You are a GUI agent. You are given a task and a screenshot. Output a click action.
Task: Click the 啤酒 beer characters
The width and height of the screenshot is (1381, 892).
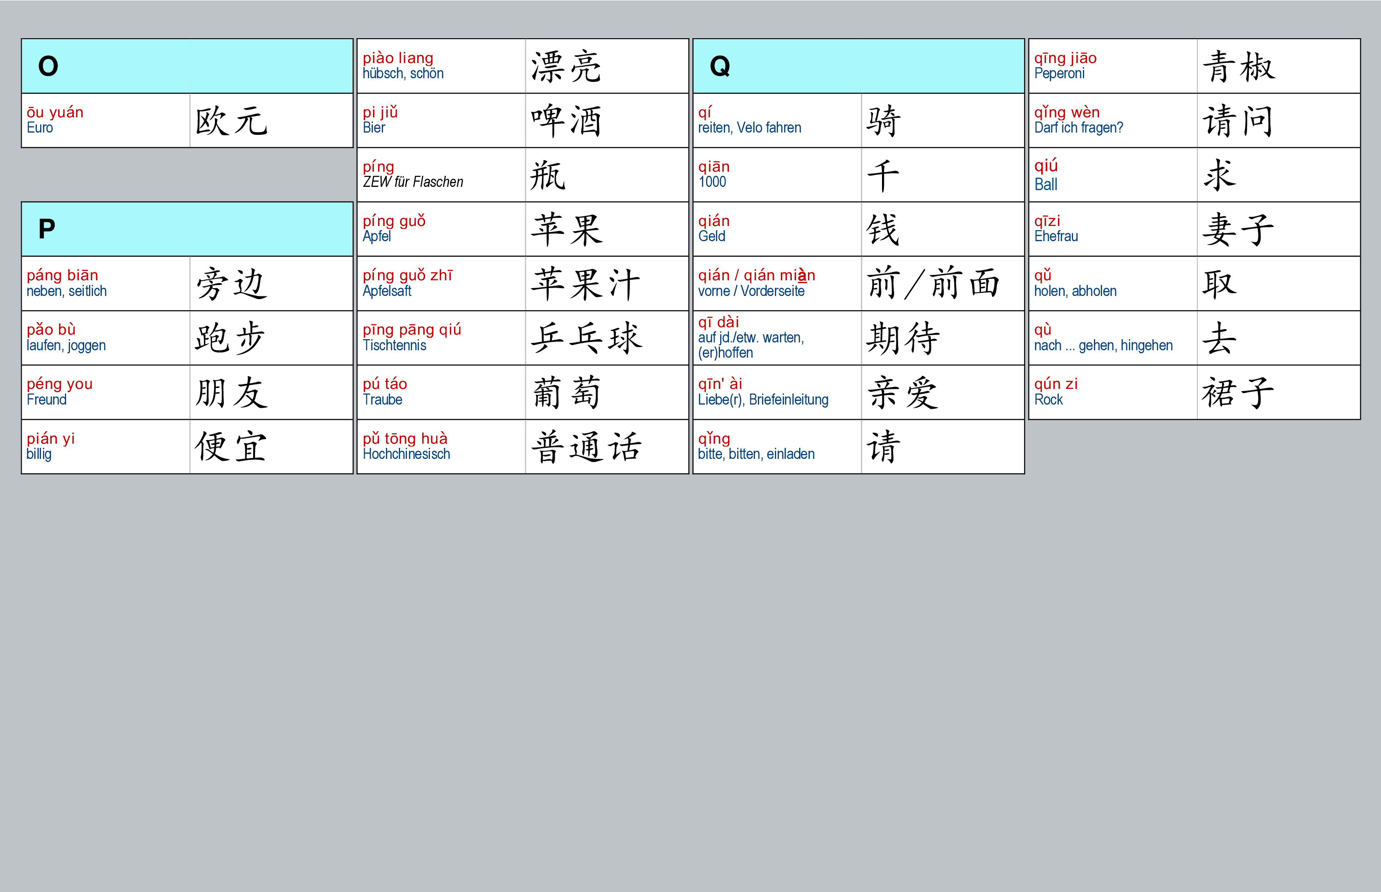[x=607, y=121]
